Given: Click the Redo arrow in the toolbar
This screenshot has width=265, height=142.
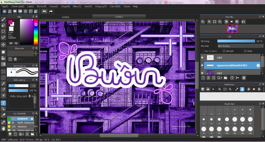Looking at the screenshot, I should tap(51, 11).
